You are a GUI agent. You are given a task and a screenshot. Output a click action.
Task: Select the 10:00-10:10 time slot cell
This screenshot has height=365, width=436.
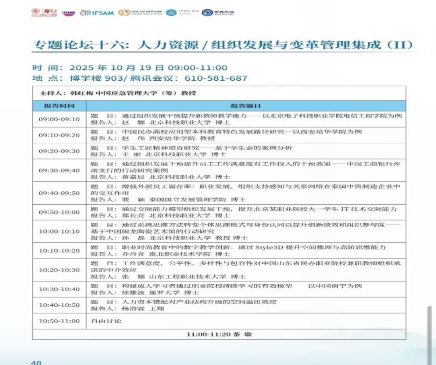click(59, 231)
